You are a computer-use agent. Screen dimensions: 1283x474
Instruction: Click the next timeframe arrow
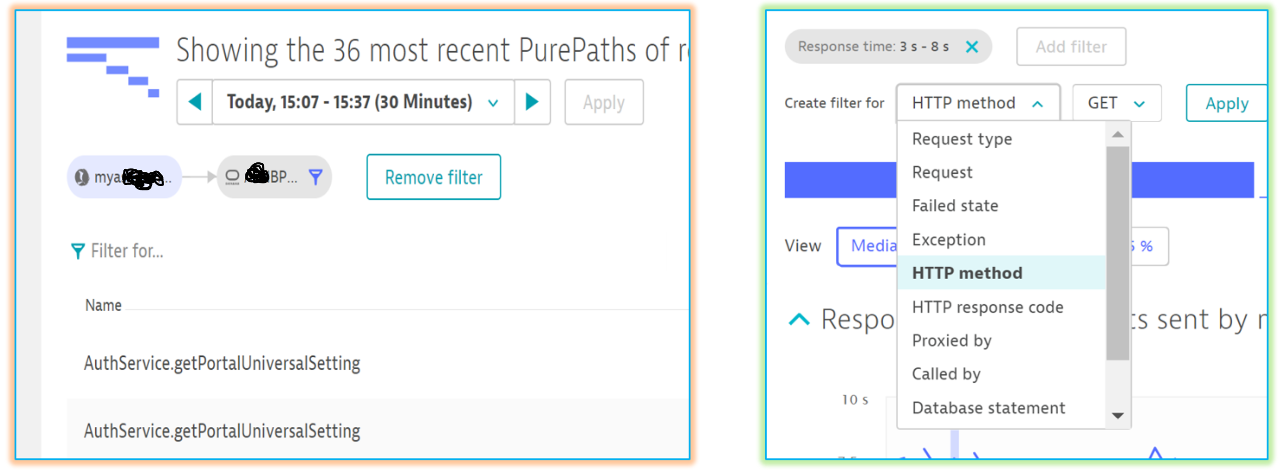(x=531, y=102)
